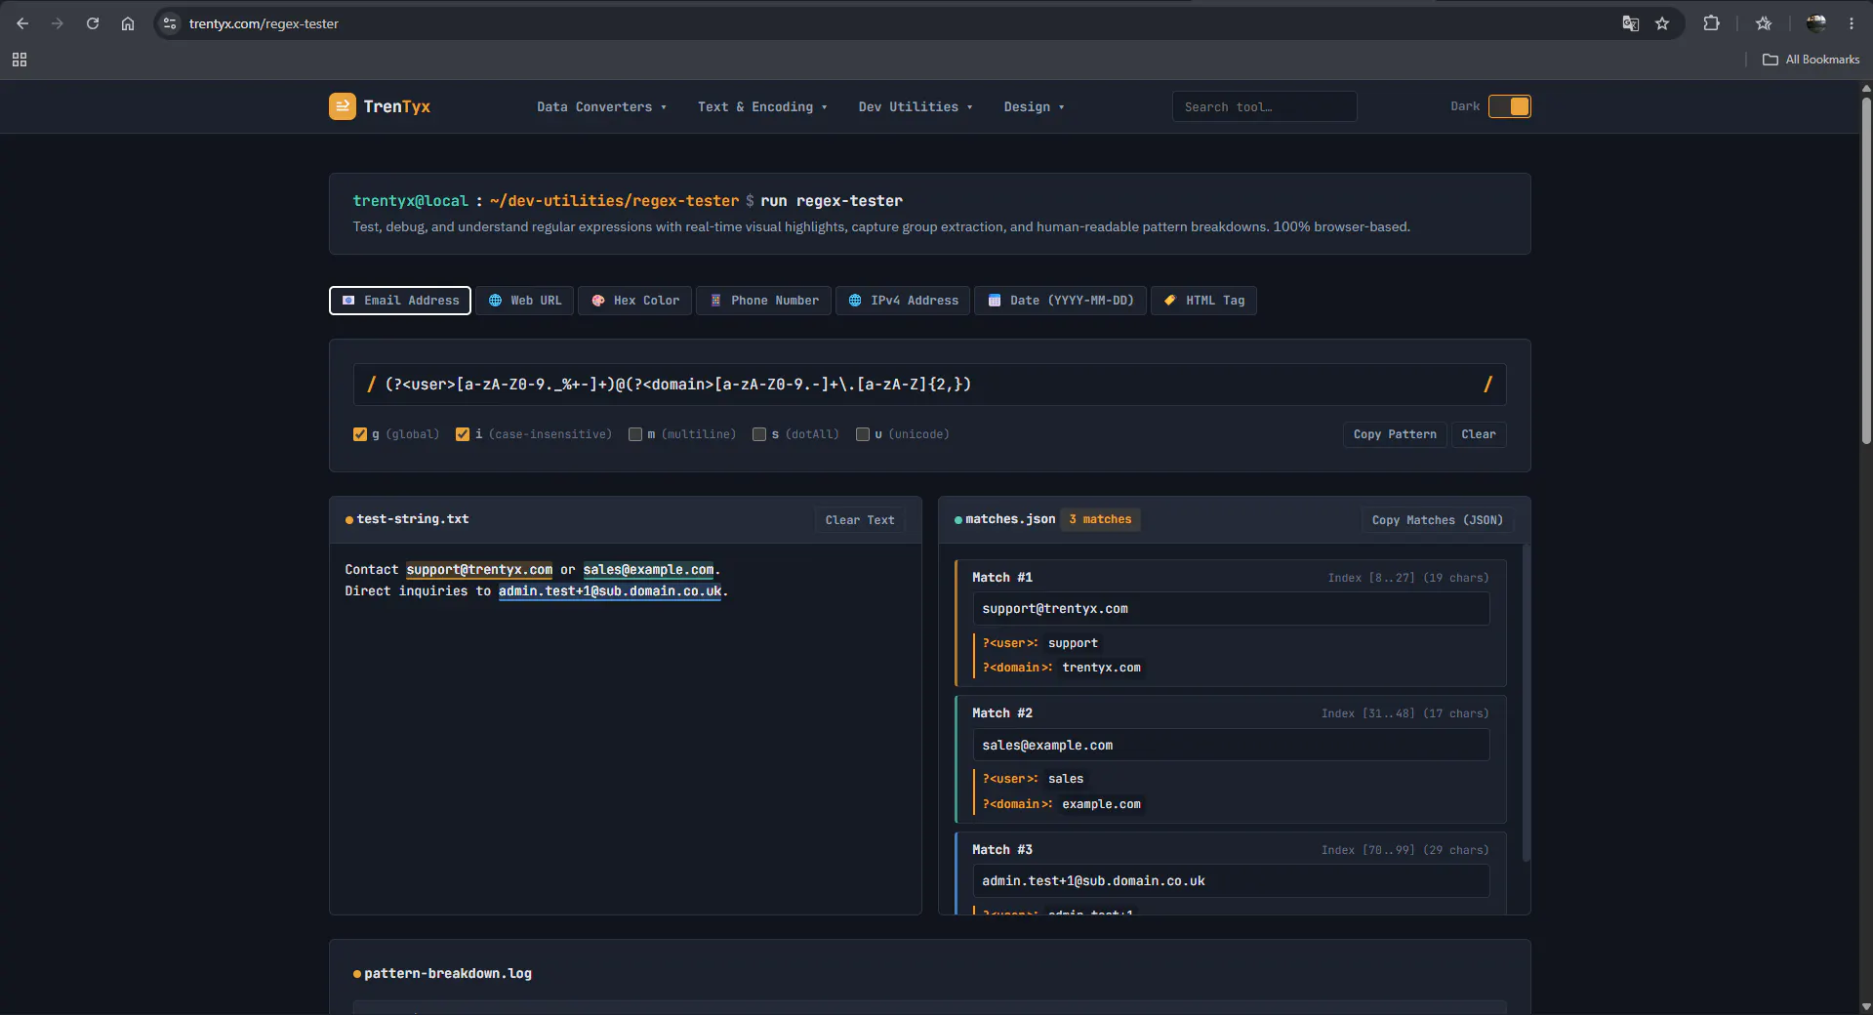
Task: Bookmark this page with the star icon
Action: coord(1662,23)
